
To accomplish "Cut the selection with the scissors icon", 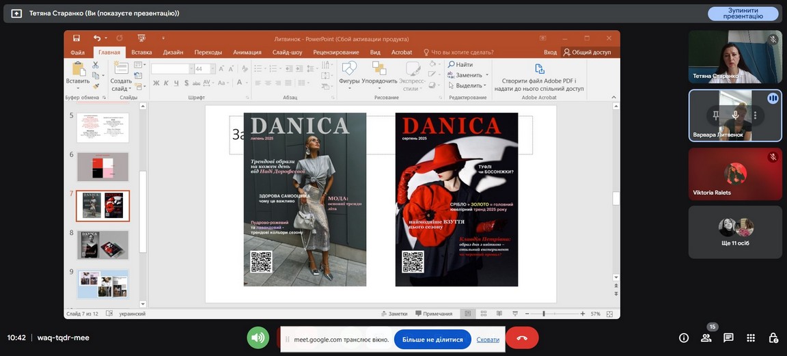I will point(96,65).
